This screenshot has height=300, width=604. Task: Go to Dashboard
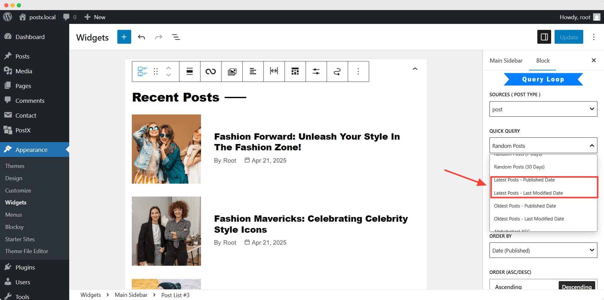(x=35, y=37)
